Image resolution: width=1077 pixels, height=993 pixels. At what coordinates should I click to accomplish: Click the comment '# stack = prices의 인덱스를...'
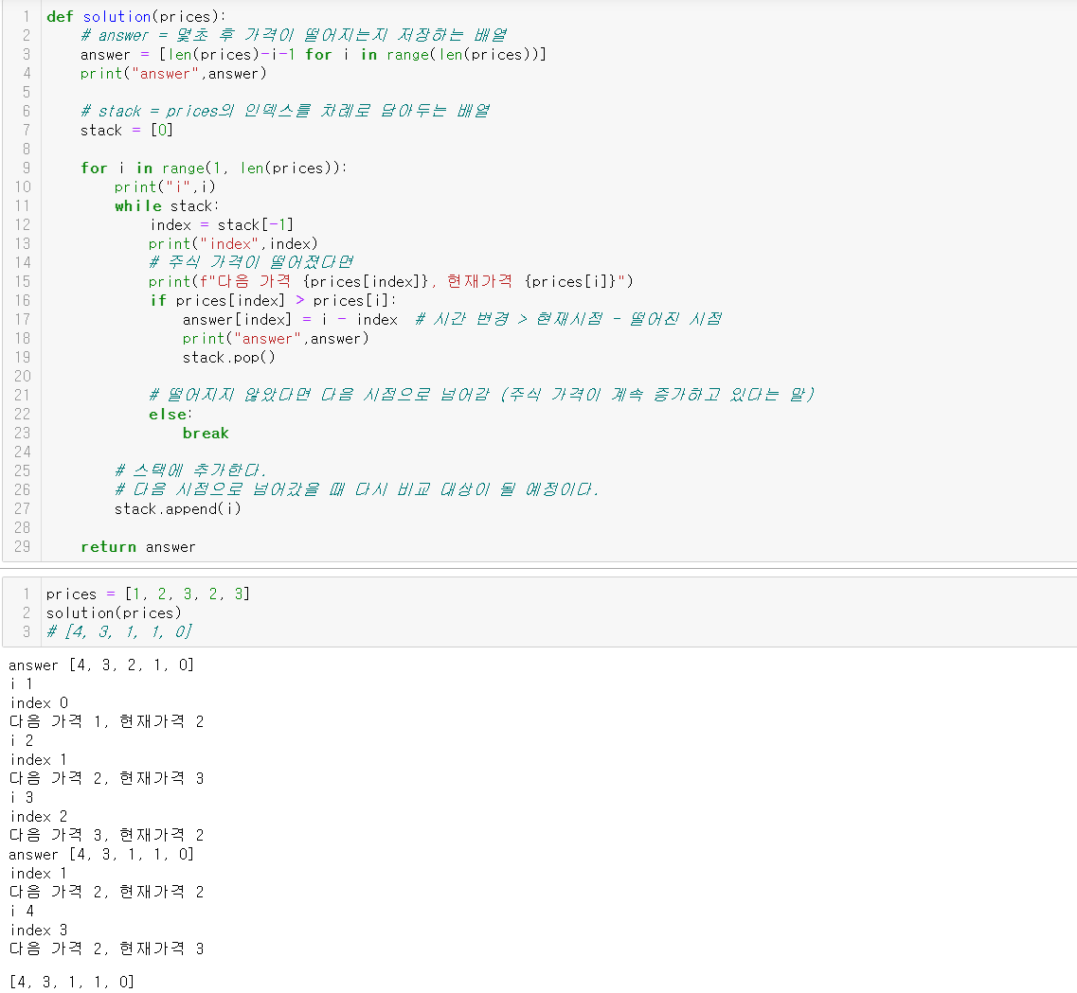tap(285, 111)
